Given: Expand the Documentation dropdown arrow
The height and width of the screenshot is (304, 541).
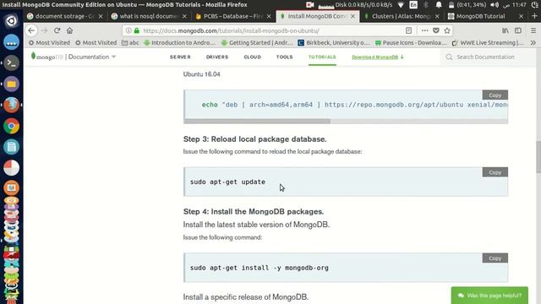Looking at the screenshot, I should [x=113, y=57].
